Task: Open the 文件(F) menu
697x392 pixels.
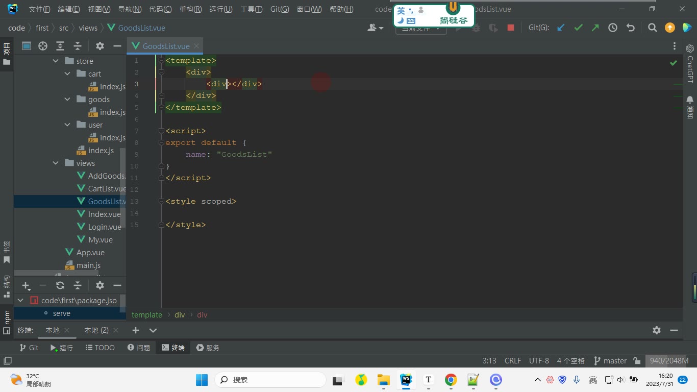Action: (39, 9)
